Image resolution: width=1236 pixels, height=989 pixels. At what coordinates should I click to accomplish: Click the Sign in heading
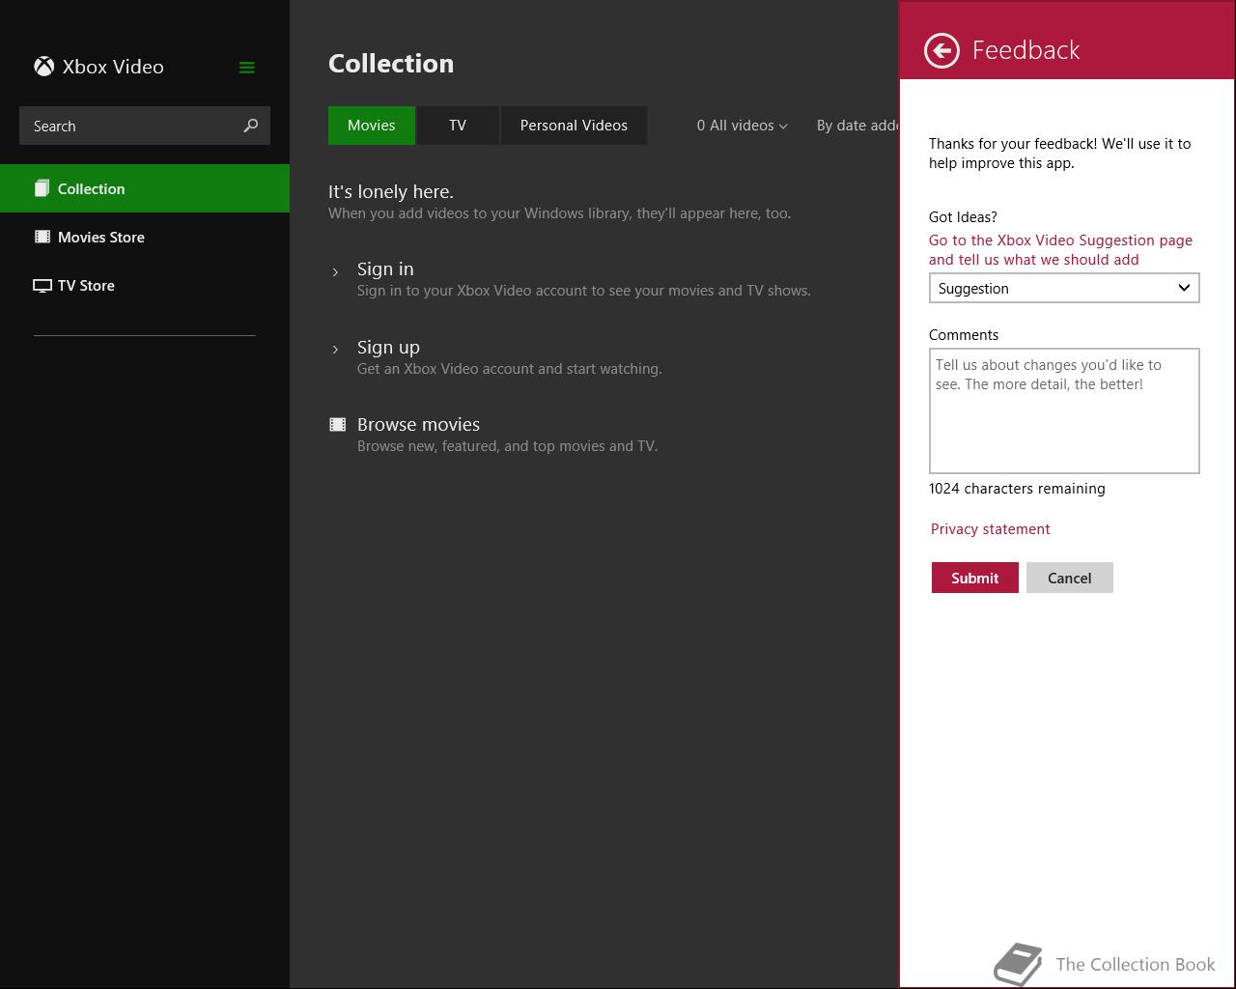(385, 268)
